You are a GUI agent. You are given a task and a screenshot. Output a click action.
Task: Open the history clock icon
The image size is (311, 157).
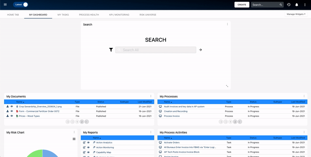point(289,5)
